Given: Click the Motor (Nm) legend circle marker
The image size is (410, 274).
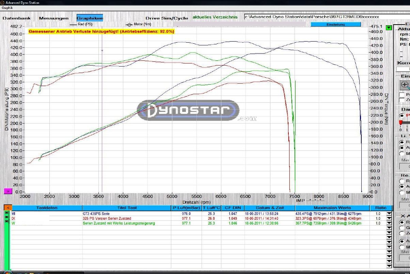Looking at the screenshot, I should click(129, 25).
